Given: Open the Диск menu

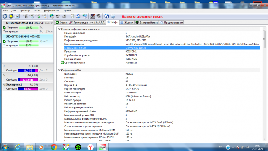Looking at the screenshot, I should tap(14, 11).
